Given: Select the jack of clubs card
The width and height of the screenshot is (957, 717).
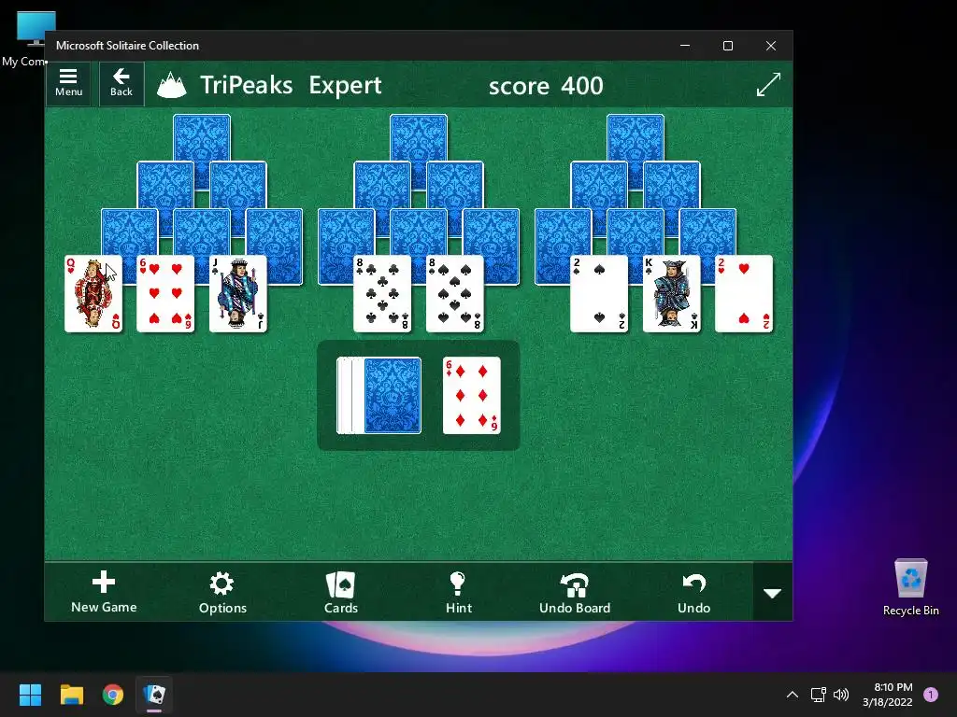Looking at the screenshot, I should (x=238, y=294).
